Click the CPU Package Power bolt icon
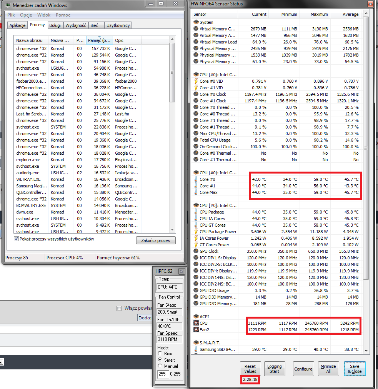This screenshot has width=378, height=389. 196,232
